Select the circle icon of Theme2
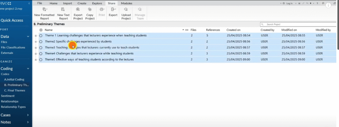 pyautogui.click(x=41, y=41)
